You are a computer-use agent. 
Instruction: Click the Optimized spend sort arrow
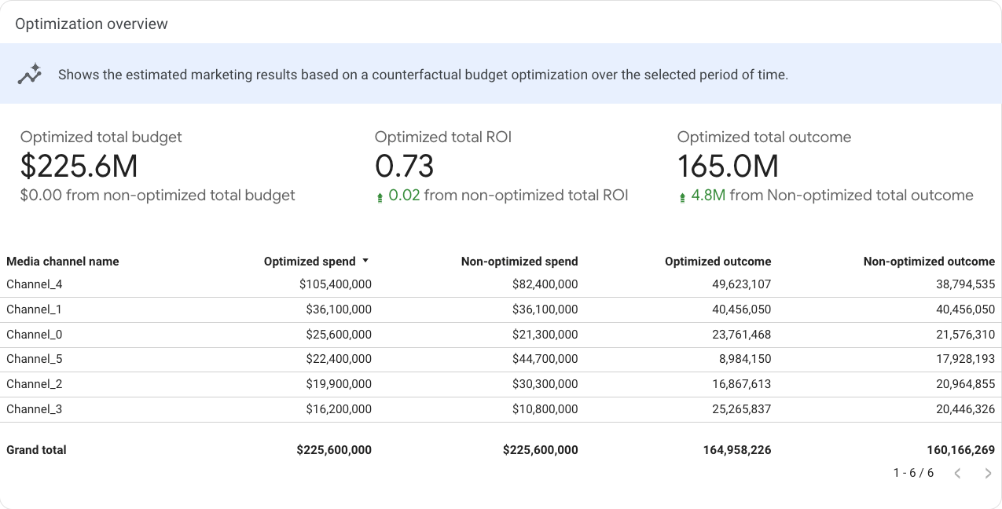click(x=365, y=262)
